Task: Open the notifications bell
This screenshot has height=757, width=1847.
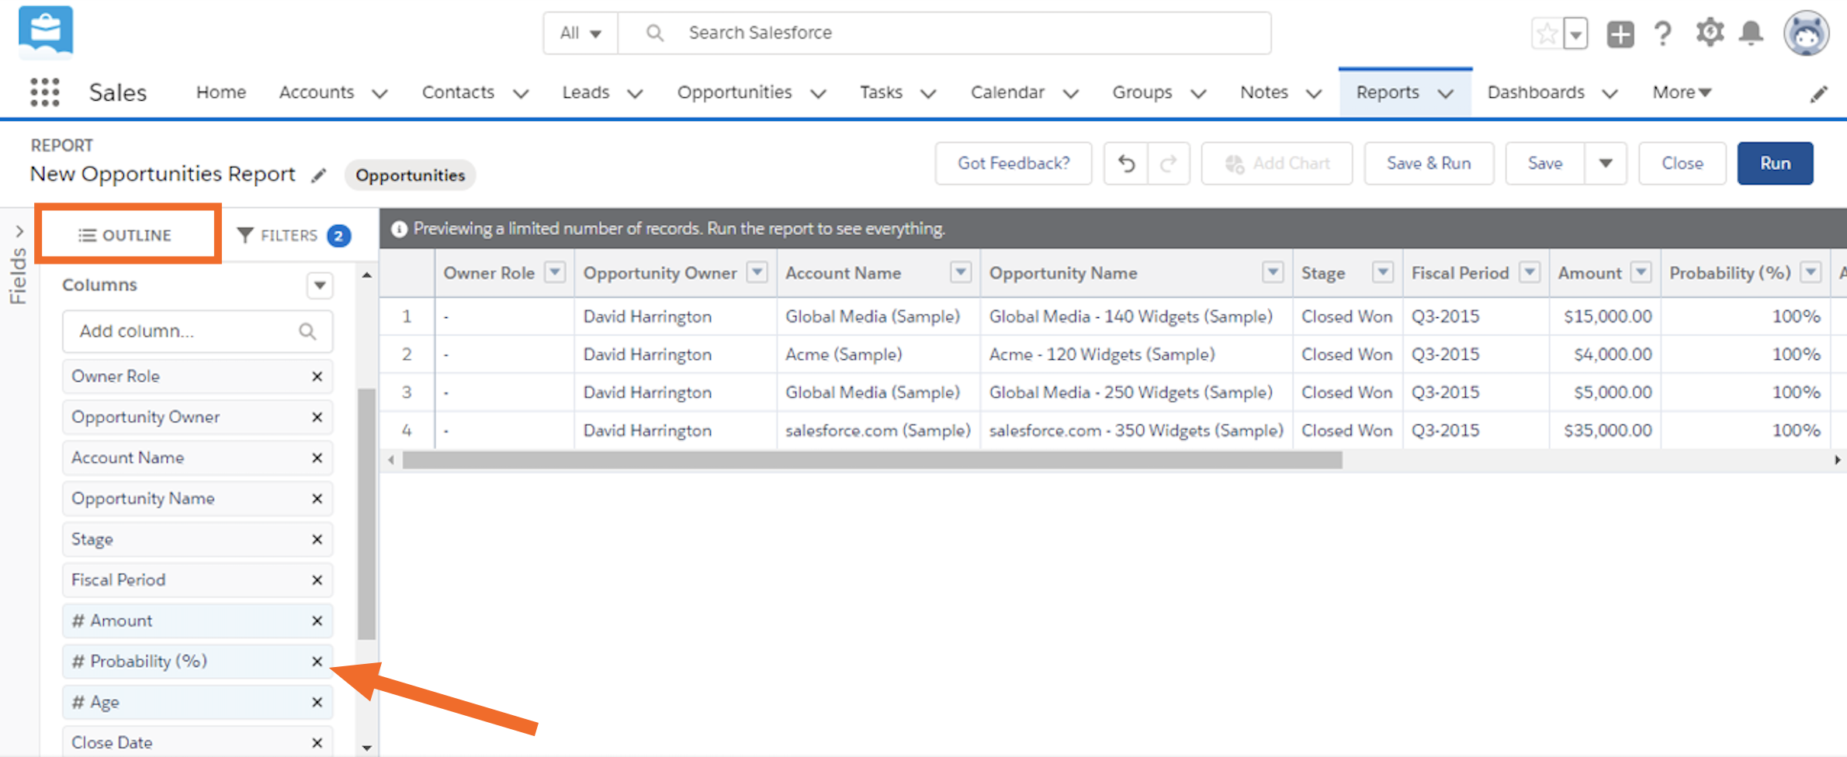Action: [x=1752, y=33]
